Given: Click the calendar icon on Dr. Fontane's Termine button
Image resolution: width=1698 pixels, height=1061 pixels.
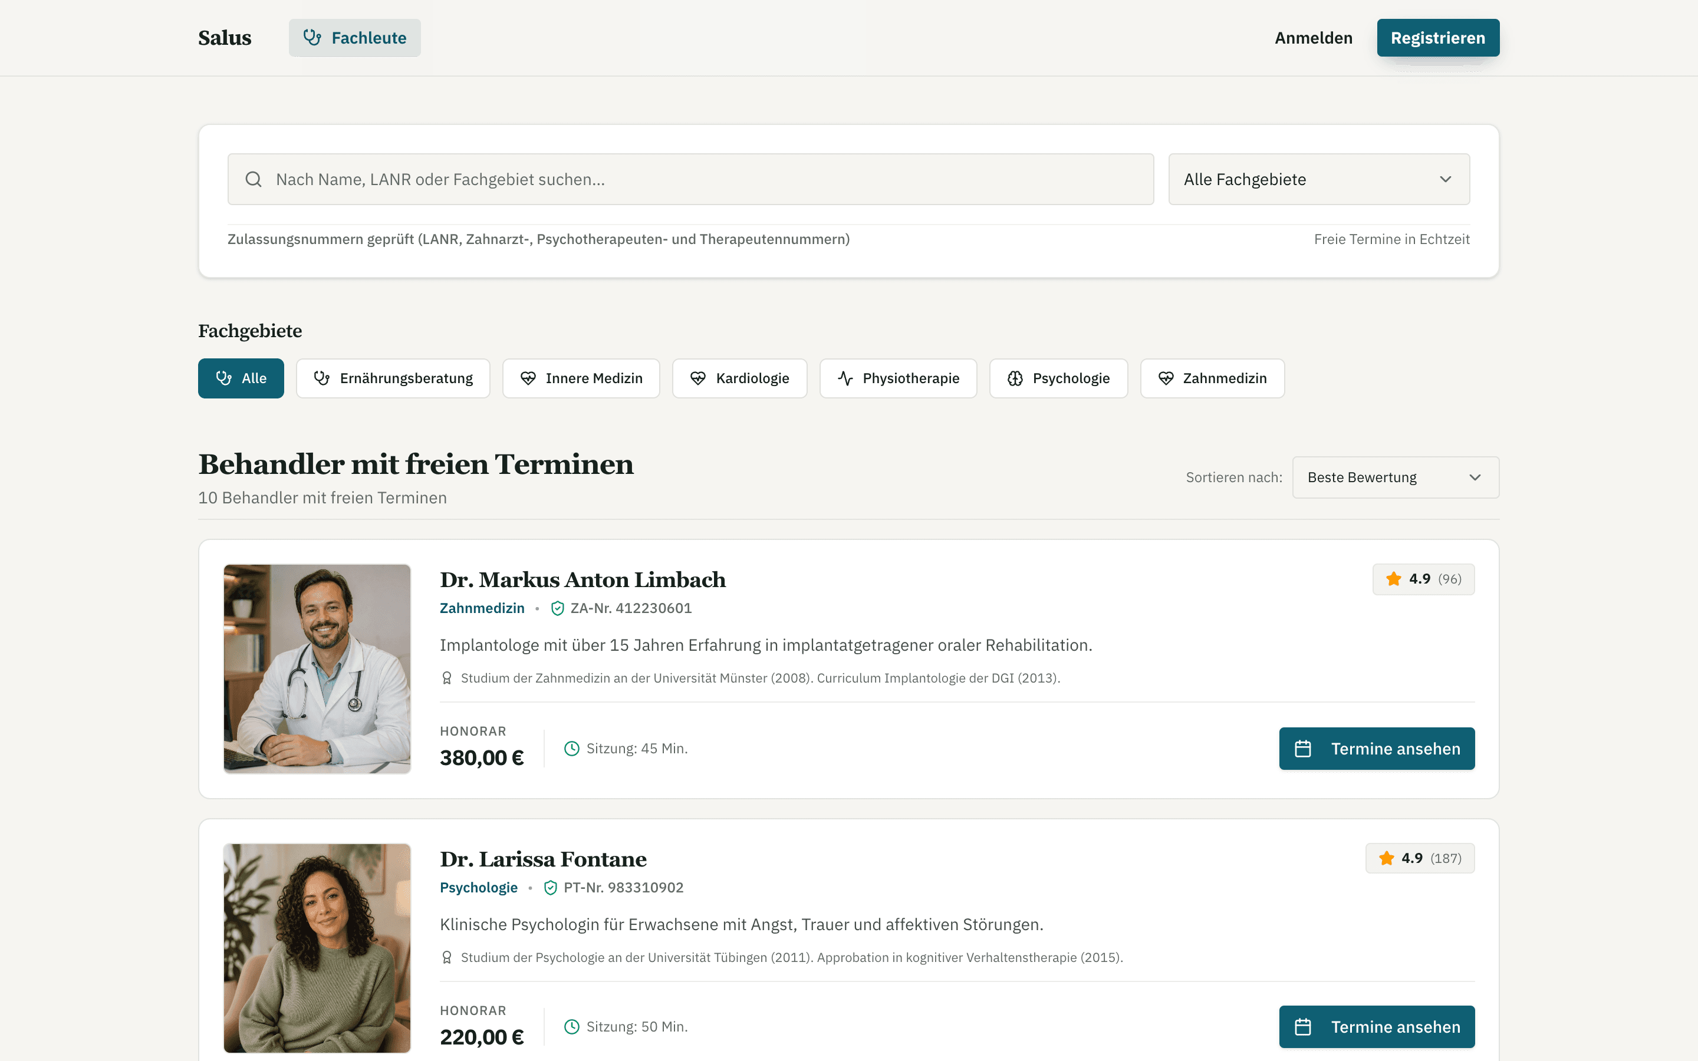Looking at the screenshot, I should click(x=1303, y=1027).
